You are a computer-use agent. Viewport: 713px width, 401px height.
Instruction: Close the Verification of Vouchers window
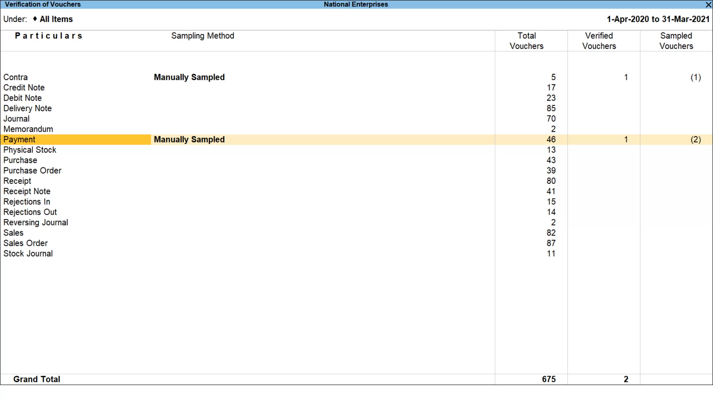click(x=708, y=4)
